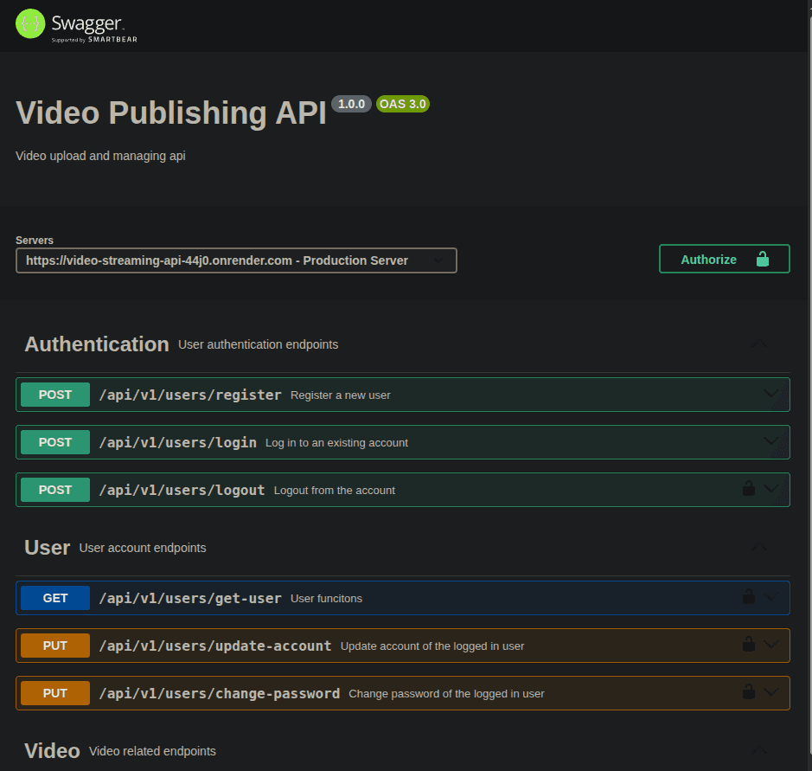812x771 pixels.
Task: Collapse the User section
Action: click(x=758, y=546)
